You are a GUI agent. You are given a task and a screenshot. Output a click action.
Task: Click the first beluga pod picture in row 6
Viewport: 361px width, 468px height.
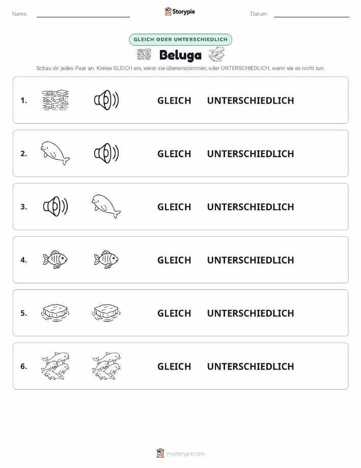tap(55, 366)
